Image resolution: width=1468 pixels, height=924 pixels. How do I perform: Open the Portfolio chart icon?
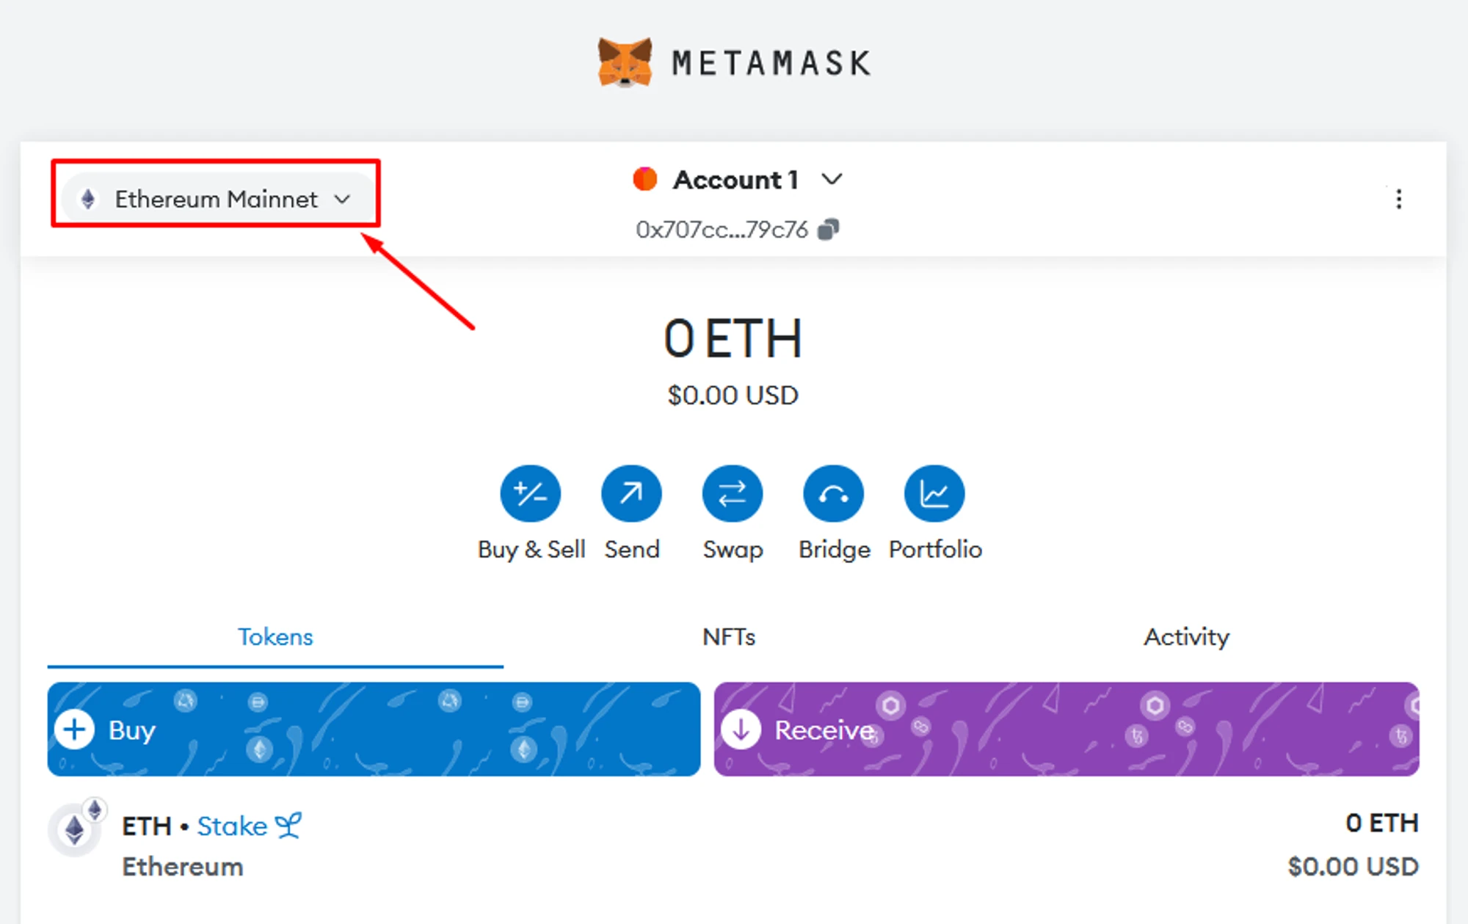click(x=934, y=493)
